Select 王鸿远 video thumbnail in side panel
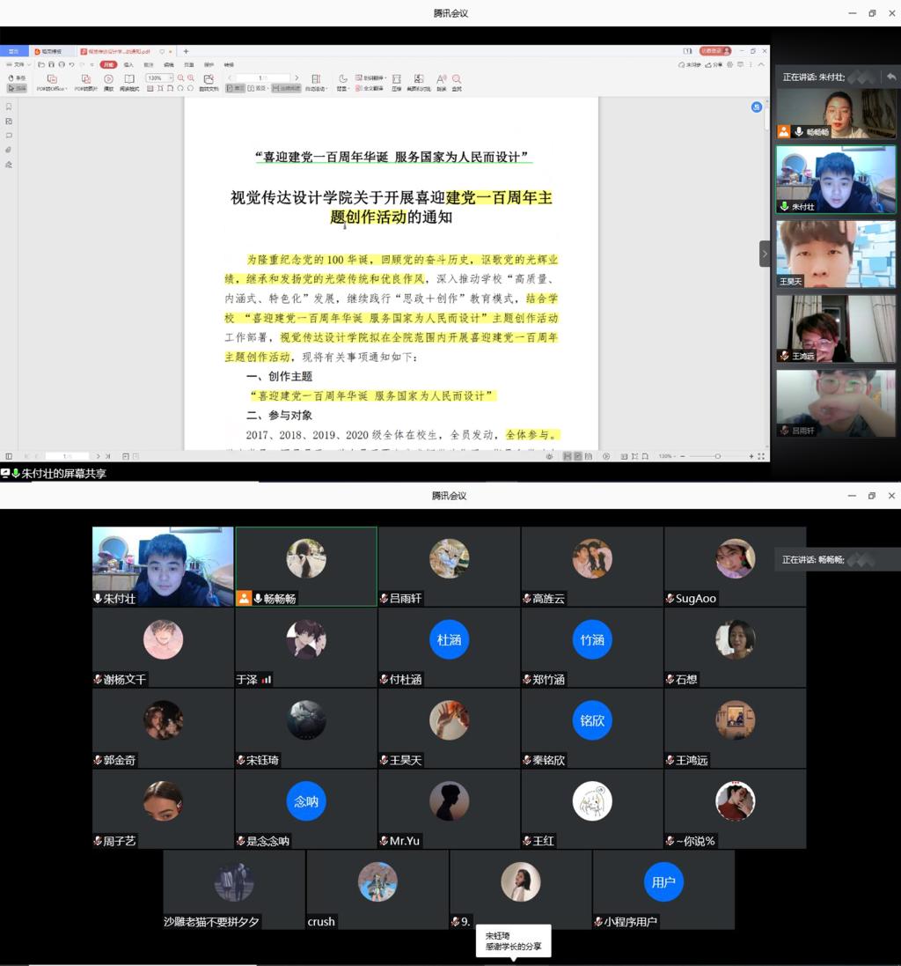Image resolution: width=901 pixels, height=966 pixels. tap(836, 328)
